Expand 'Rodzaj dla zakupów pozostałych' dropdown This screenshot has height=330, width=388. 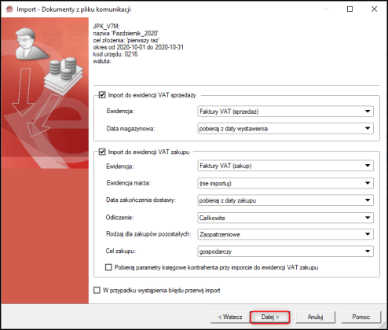(x=285, y=234)
